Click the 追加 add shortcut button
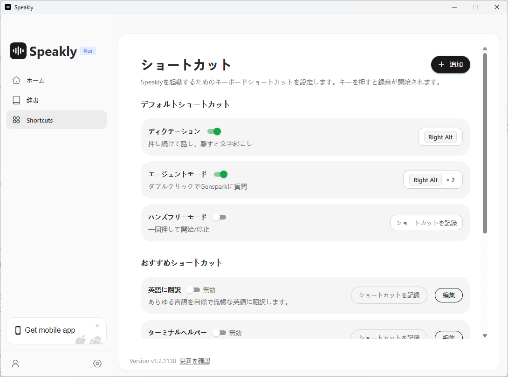Screen dimensions: 508x377 [x=450, y=65]
